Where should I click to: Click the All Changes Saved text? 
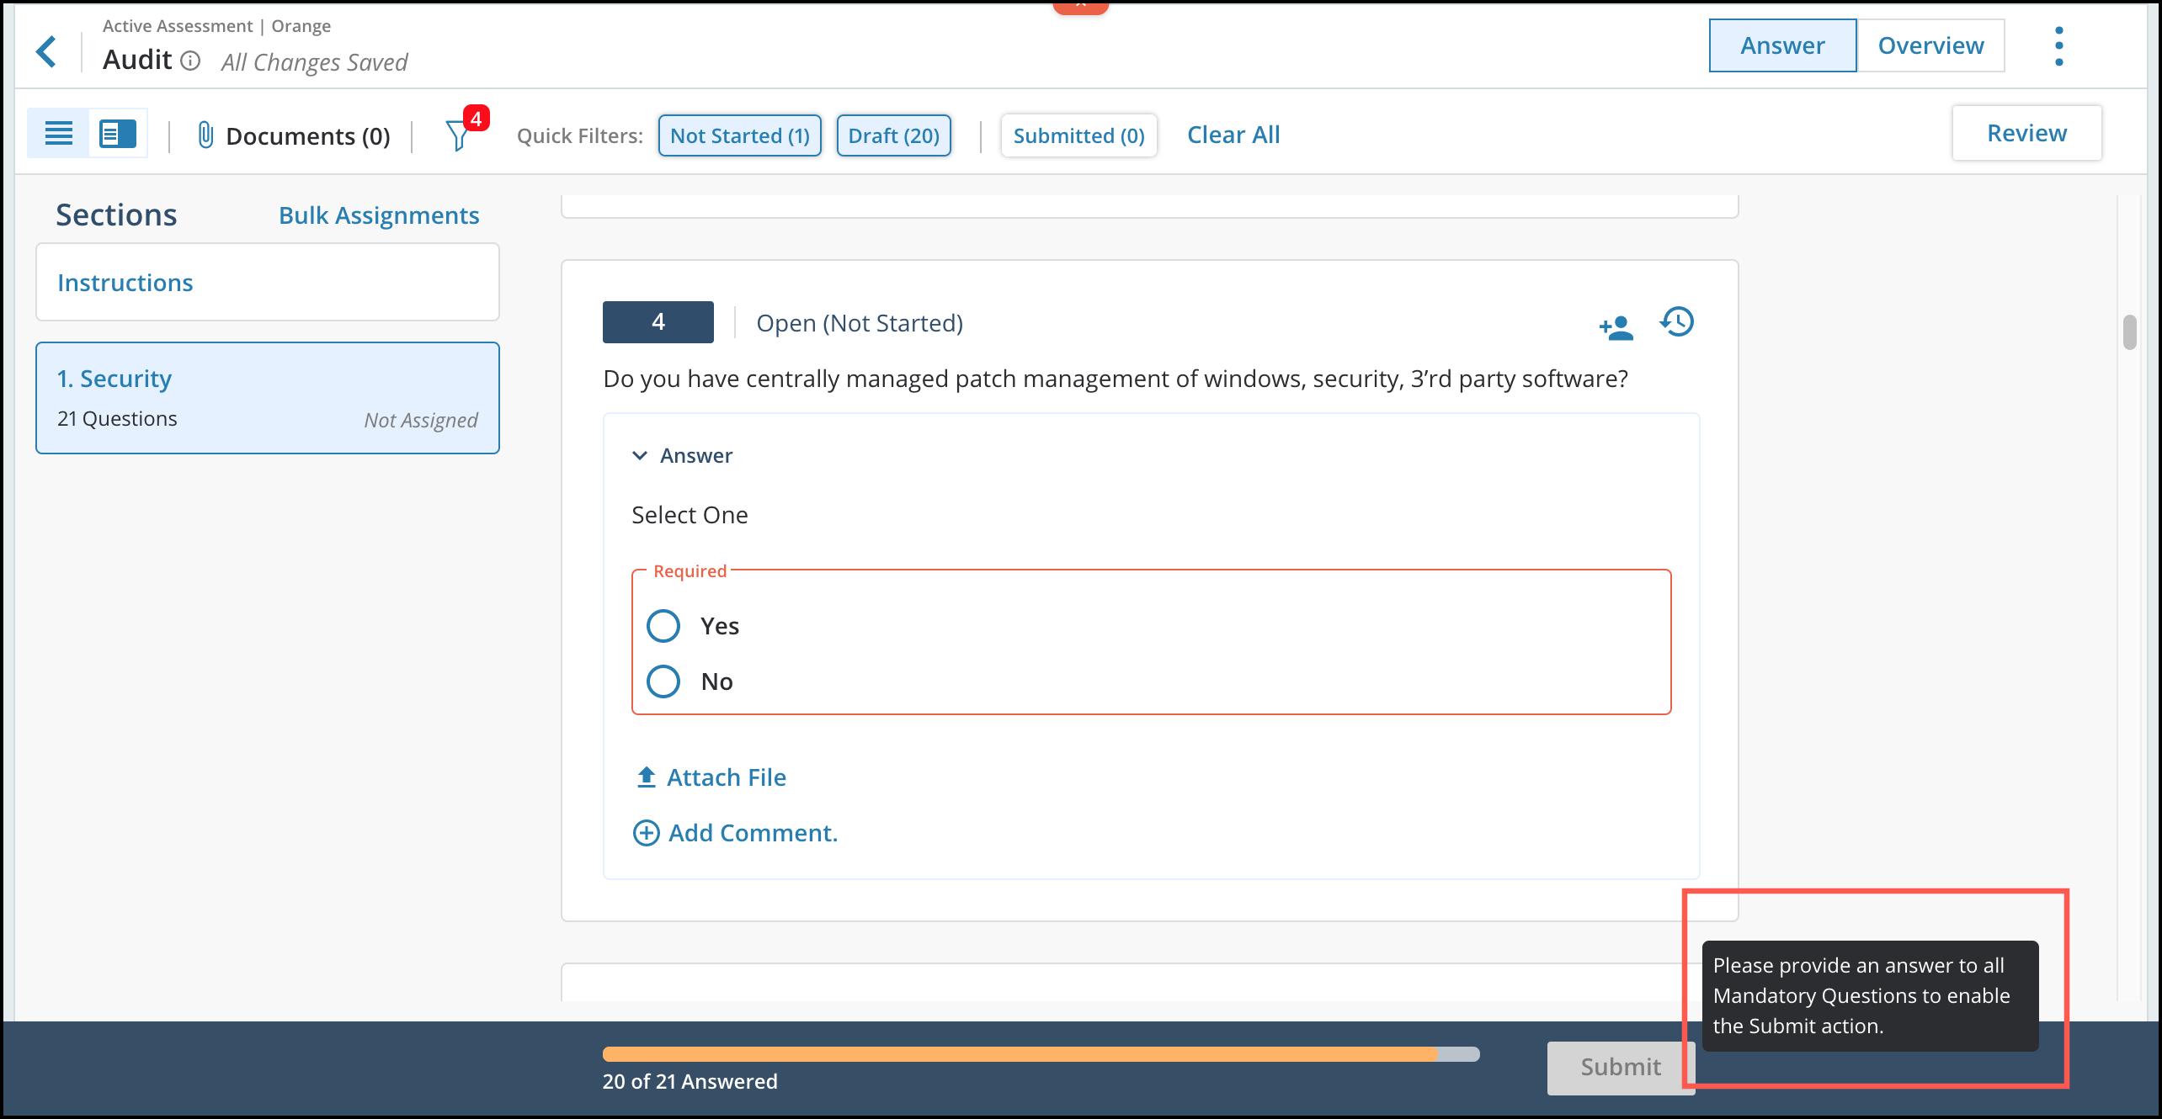[314, 62]
